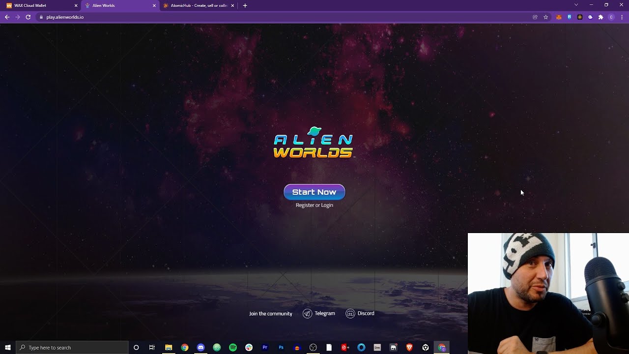
Task: View site information via the lock icon
Action: [x=42, y=17]
